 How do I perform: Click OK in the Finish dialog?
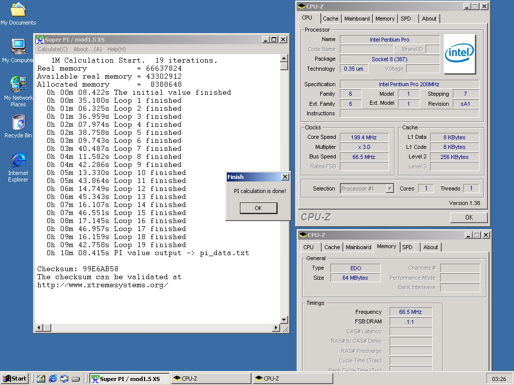tap(259, 208)
